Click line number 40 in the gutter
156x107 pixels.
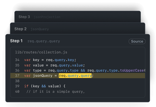(x=17, y=92)
